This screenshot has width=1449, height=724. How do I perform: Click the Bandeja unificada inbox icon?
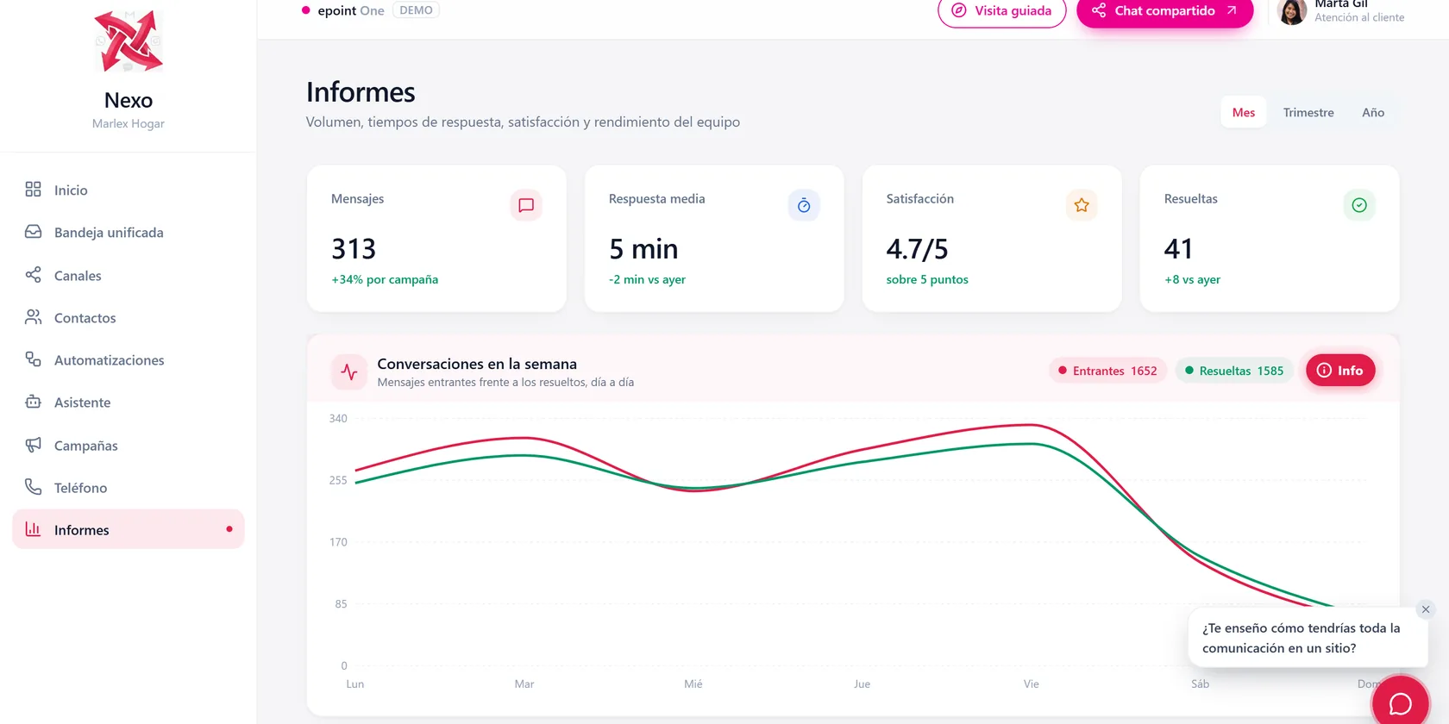point(33,232)
